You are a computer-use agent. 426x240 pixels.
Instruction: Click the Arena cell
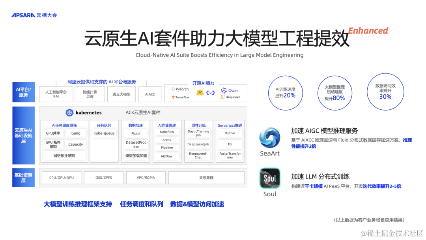pos(167,140)
